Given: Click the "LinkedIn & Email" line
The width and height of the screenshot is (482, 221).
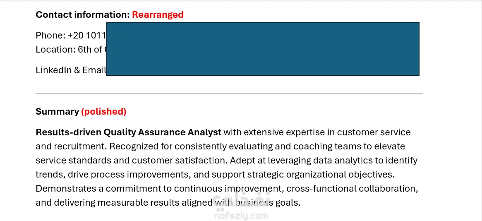Looking at the screenshot, I should 71,70.
